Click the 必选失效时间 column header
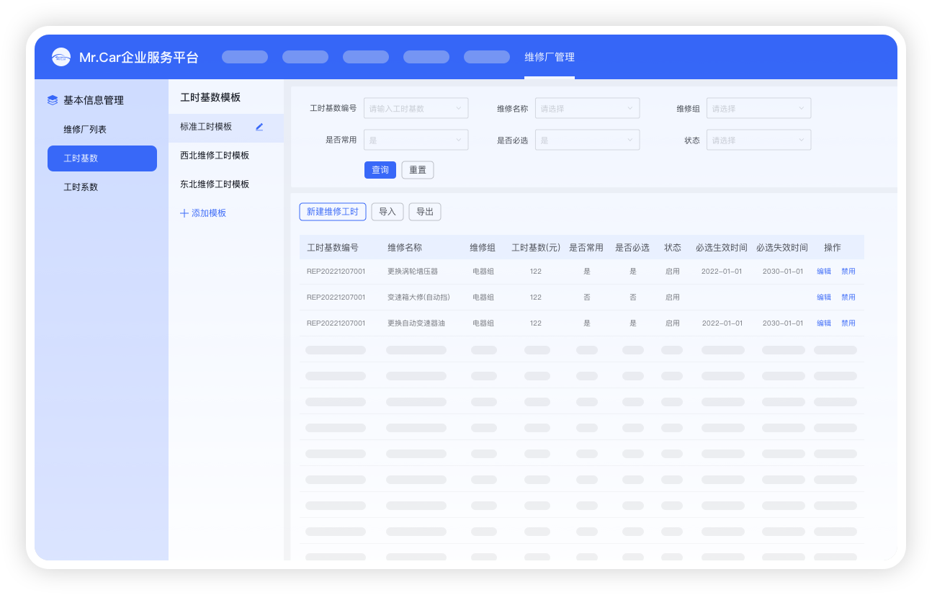This screenshot has width=932, height=595. pyautogui.click(x=782, y=248)
